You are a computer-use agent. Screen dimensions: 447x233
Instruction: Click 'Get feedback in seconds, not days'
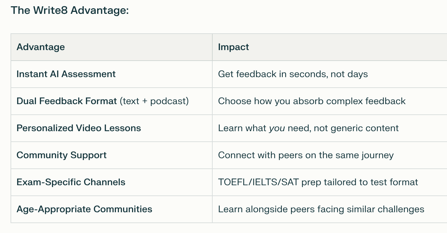click(293, 74)
